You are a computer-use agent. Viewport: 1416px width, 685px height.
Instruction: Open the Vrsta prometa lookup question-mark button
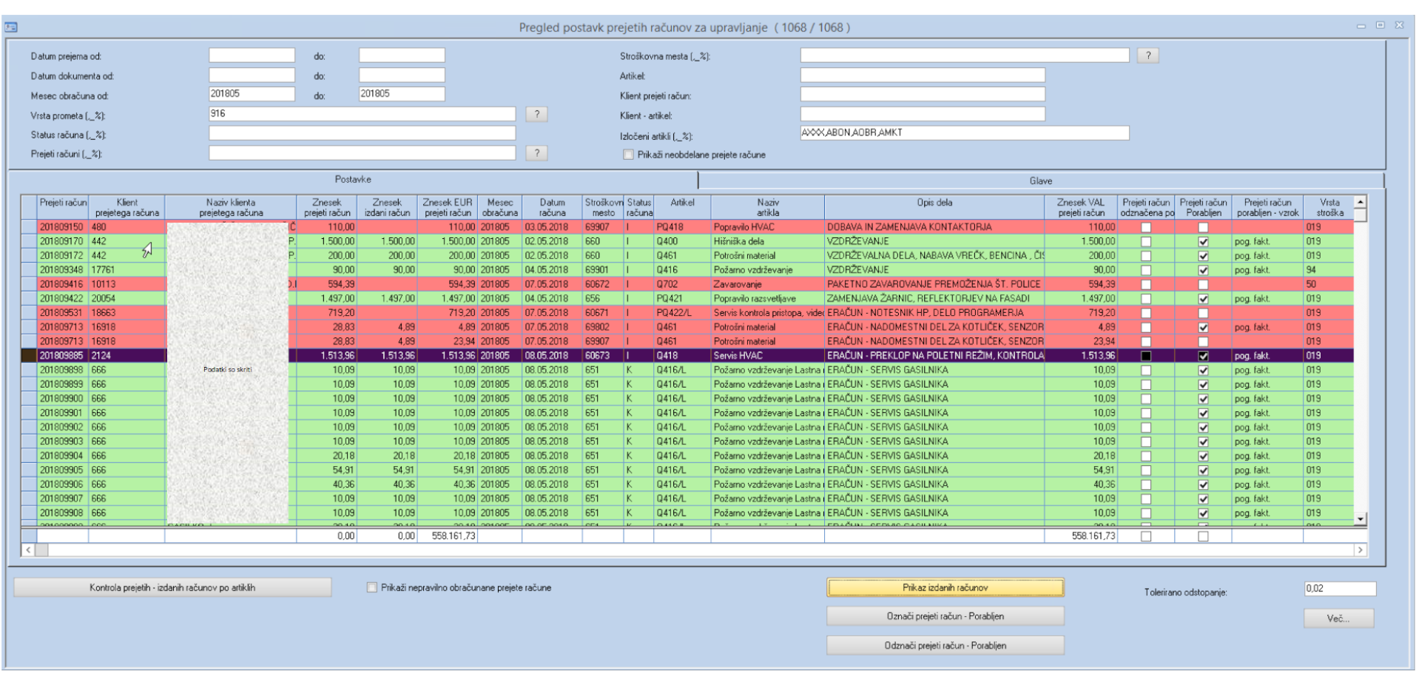click(x=536, y=114)
